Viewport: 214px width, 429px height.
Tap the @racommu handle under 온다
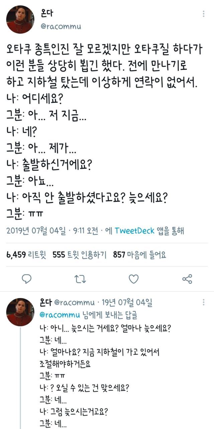coord(61,27)
